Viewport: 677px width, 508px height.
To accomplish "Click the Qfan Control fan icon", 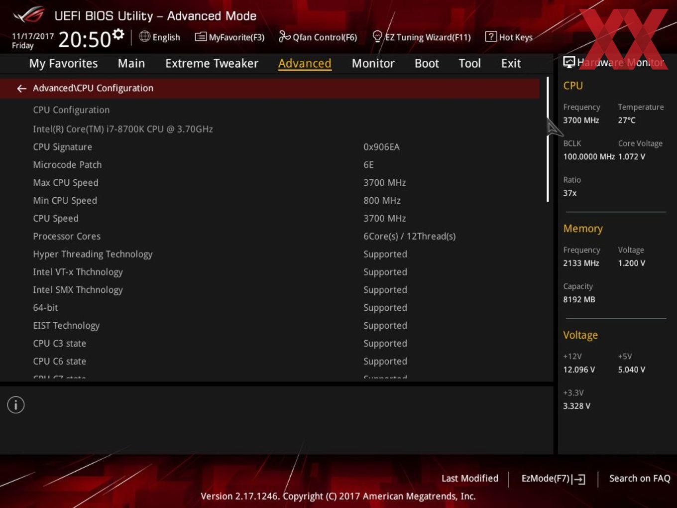I will click(x=284, y=36).
